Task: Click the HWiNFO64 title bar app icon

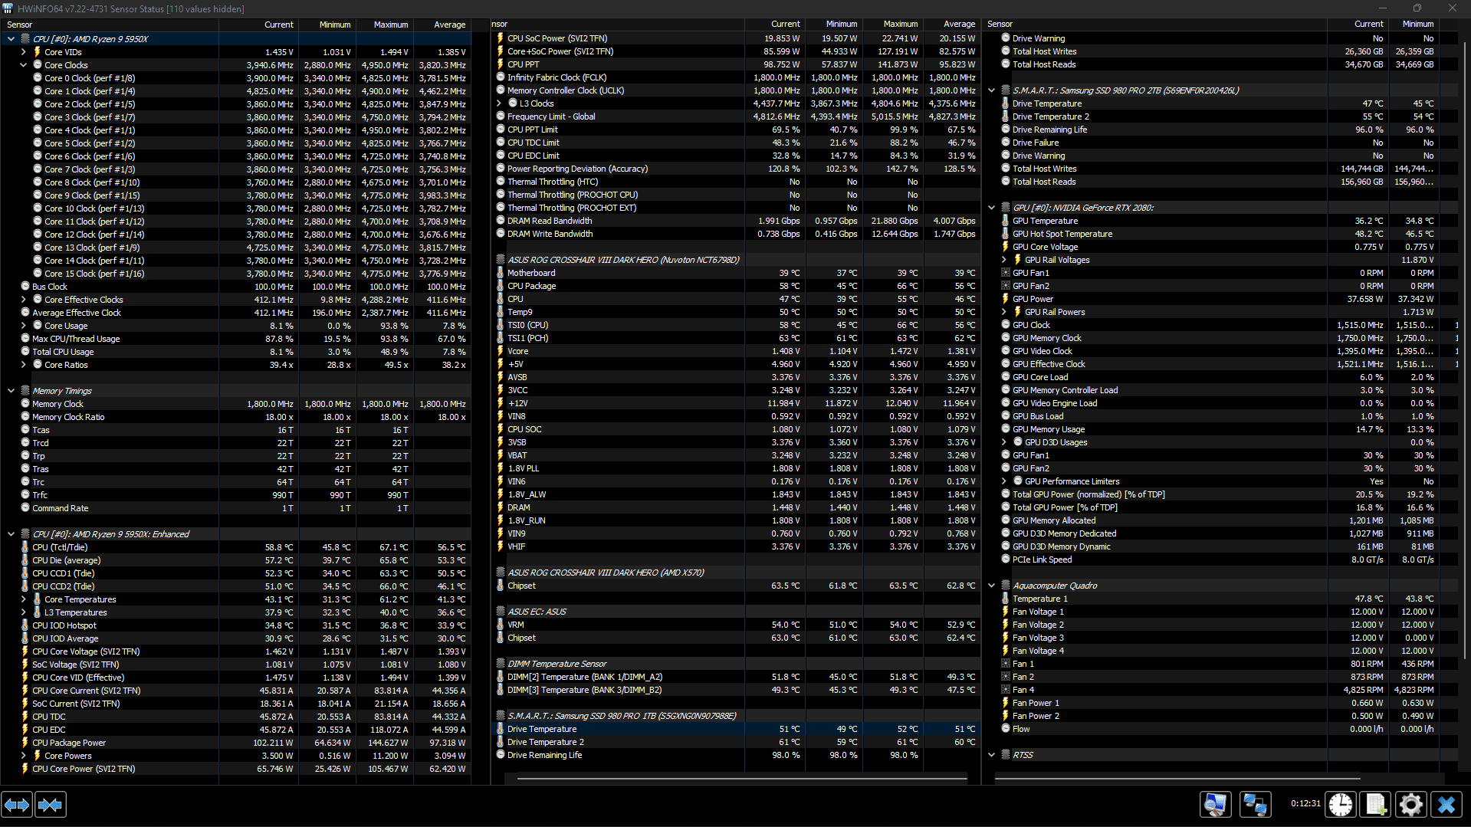Action: pos(8,8)
